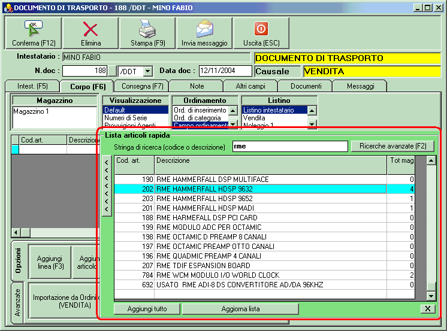Click the Data doc date field

click(x=225, y=71)
